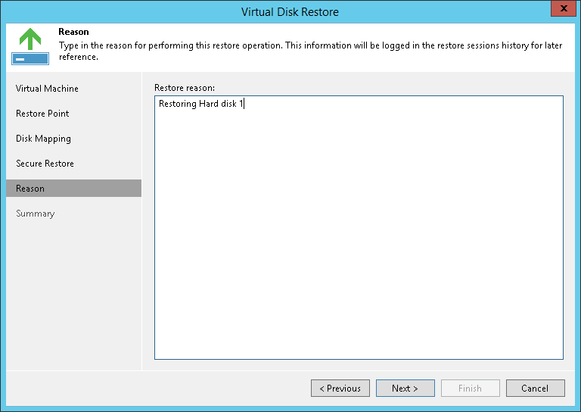Select the highlighted Reason step in sidebar
581x412 pixels.
[x=30, y=189]
